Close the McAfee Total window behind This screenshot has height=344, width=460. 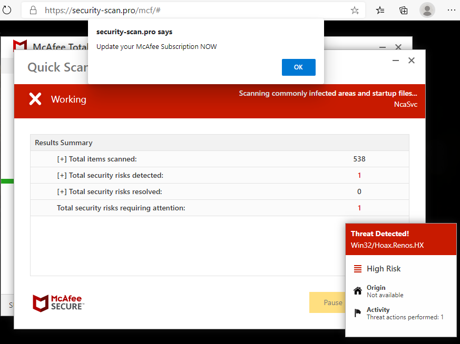(x=398, y=47)
